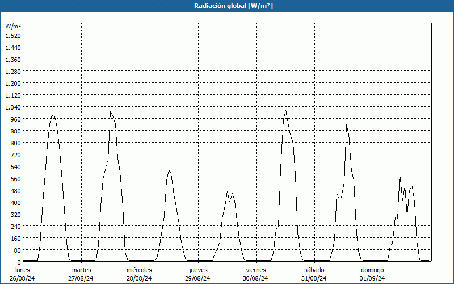Click the 320 y-axis label
The image size is (454, 284).
click(16, 215)
